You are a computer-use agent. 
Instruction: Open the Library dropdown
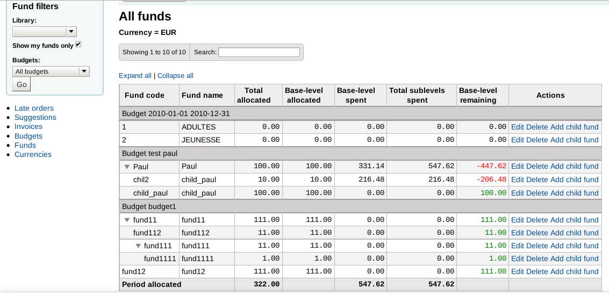(x=44, y=32)
